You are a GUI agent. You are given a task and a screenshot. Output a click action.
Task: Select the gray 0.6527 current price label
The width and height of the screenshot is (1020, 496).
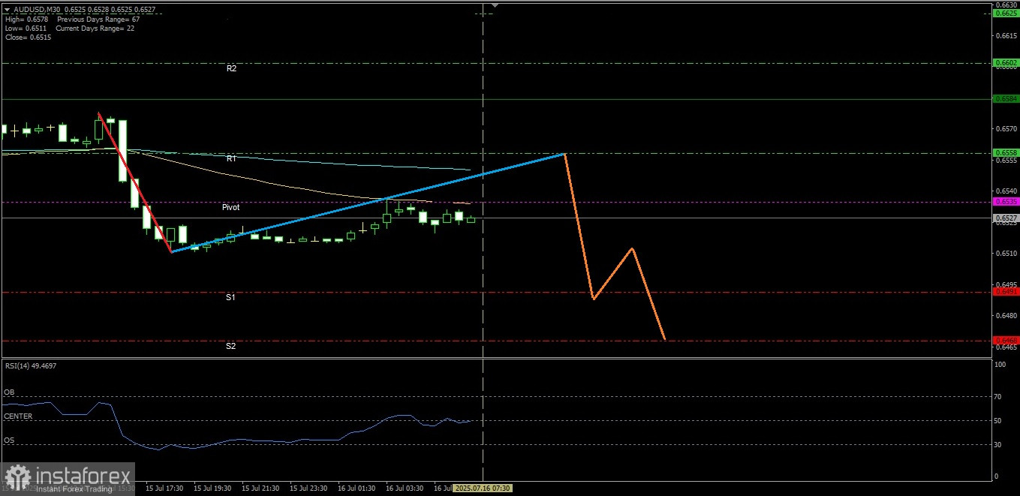tap(1006, 218)
